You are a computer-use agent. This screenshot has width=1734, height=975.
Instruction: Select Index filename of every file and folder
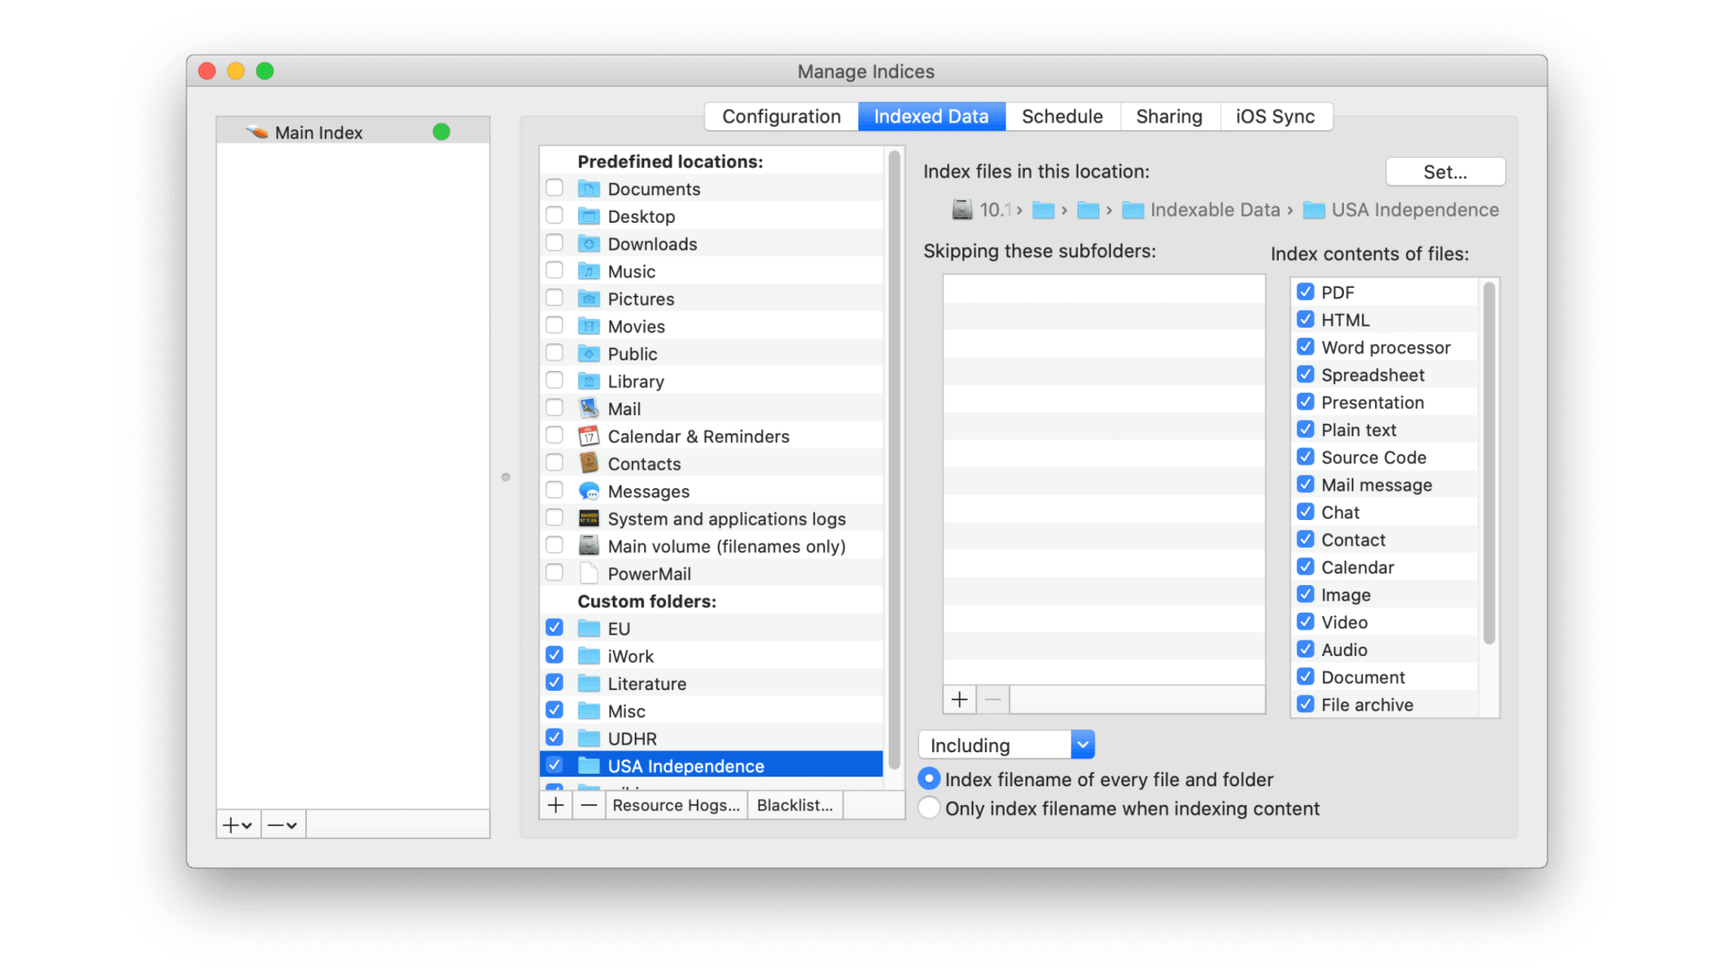pos(929,779)
